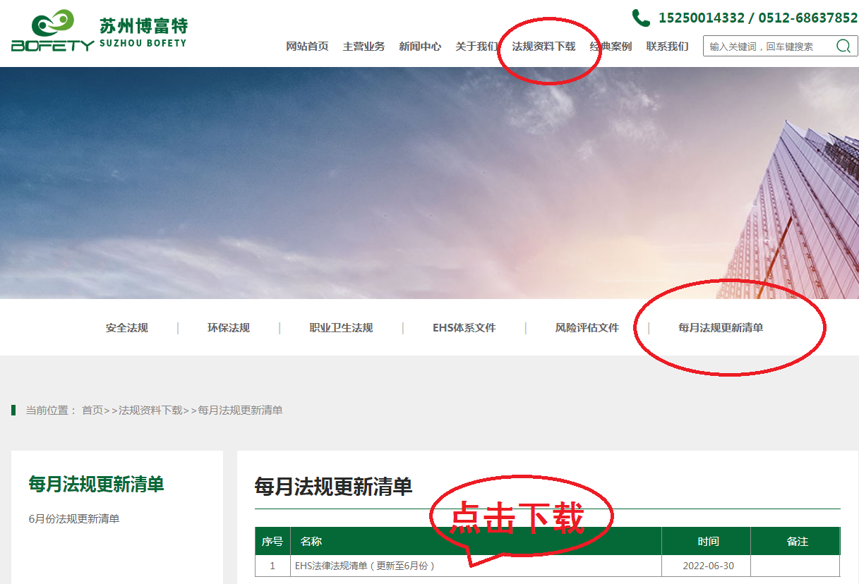Click 首页 in the breadcrumb
The height and width of the screenshot is (584, 859).
click(x=92, y=410)
